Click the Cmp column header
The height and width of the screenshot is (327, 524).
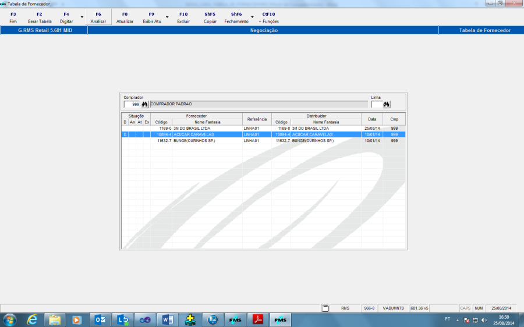tap(394, 119)
